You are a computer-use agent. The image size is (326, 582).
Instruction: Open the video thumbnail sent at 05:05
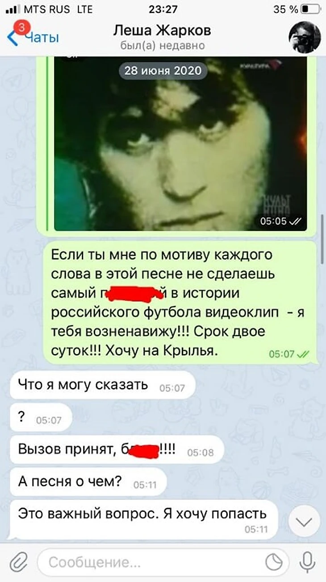tap(180, 143)
